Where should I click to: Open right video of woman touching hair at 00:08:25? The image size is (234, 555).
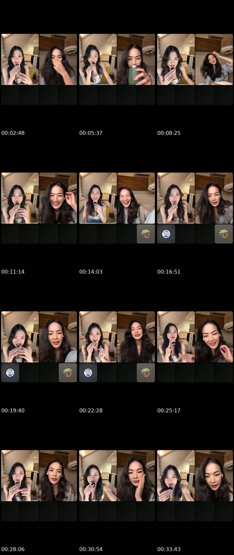coord(214,59)
